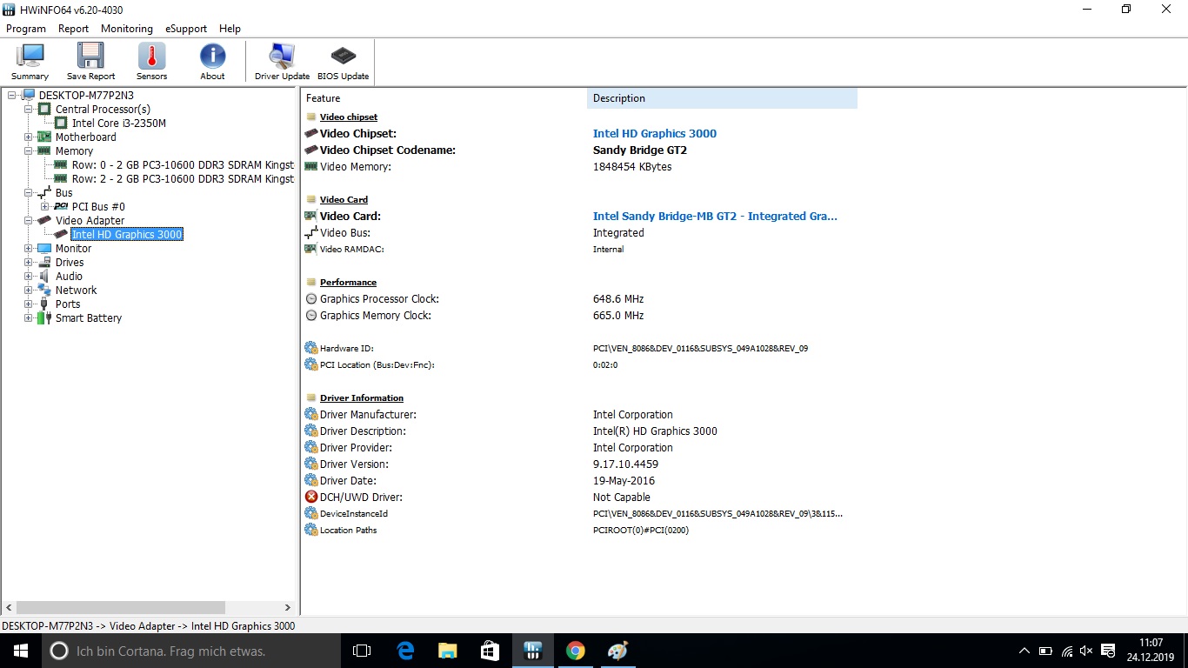Open the Paint app on taskbar
The image size is (1188, 668).
(x=617, y=651)
